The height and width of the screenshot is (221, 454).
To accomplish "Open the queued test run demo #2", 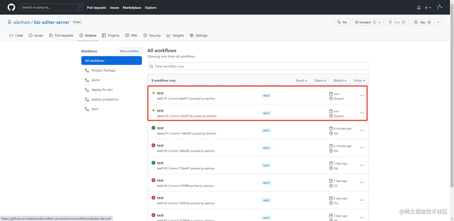I will (x=160, y=110).
